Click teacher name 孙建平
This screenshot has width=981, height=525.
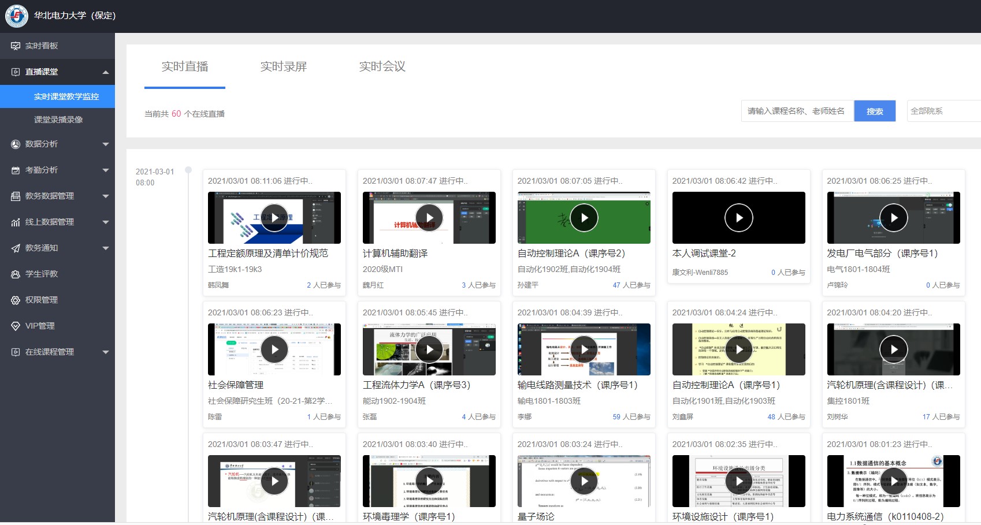click(x=528, y=285)
